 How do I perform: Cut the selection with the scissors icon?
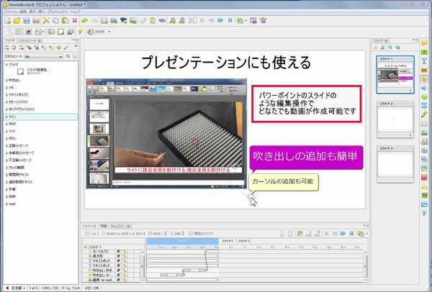[46, 21]
